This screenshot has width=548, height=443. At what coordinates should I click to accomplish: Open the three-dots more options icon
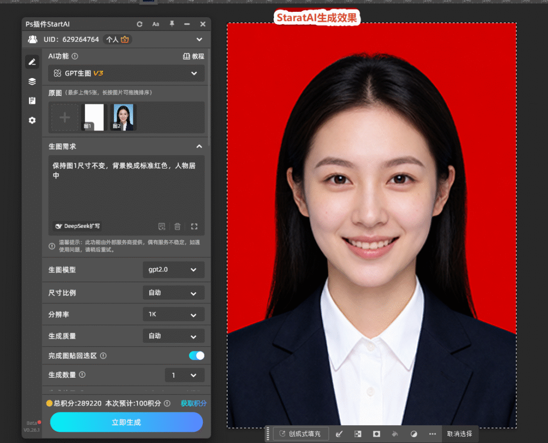(432, 434)
